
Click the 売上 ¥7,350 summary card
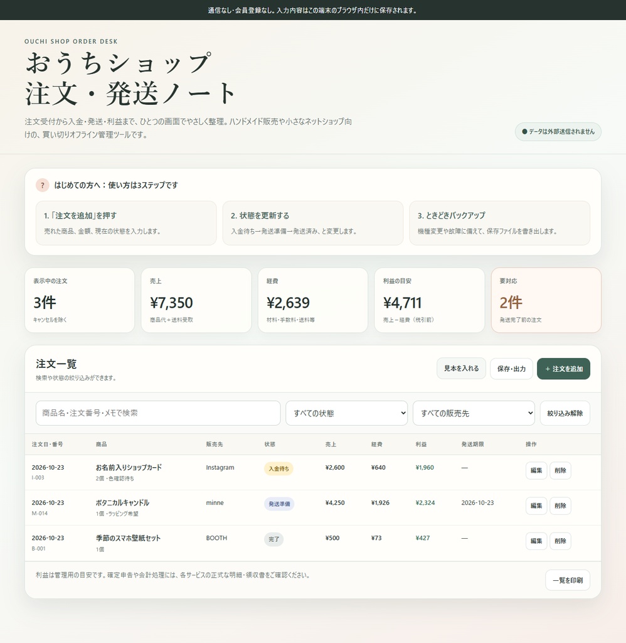(x=196, y=300)
